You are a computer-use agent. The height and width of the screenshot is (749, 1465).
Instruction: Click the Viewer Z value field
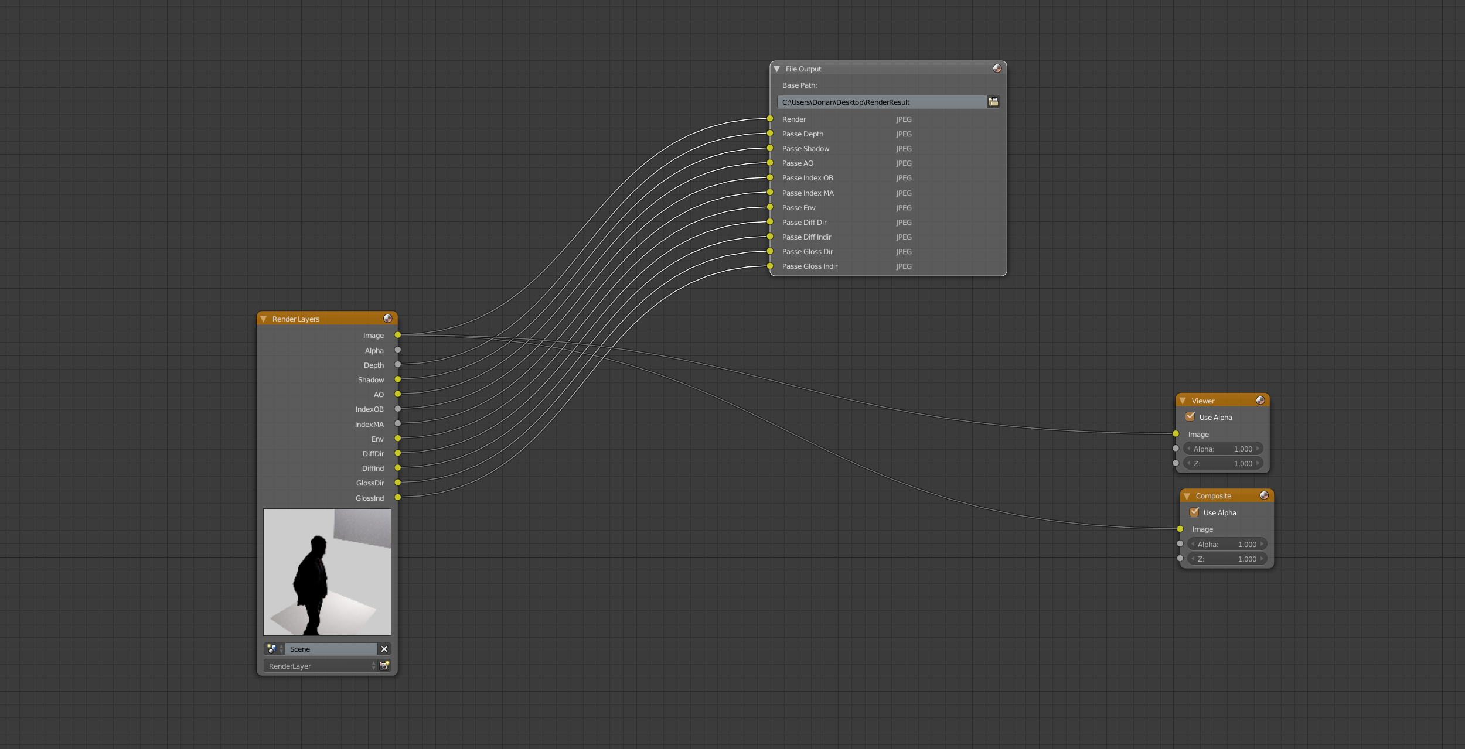pyautogui.click(x=1223, y=463)
